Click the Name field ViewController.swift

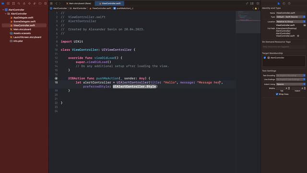(291, 13)
